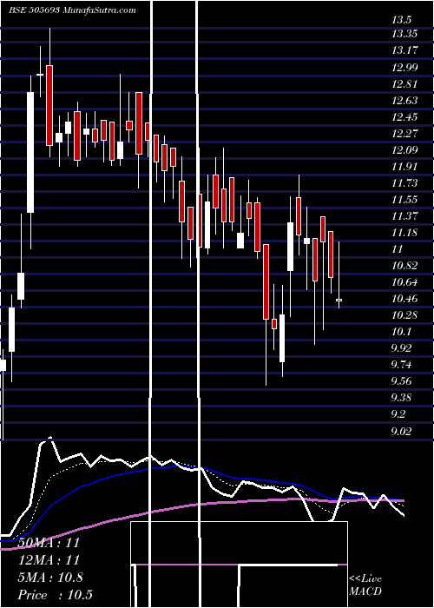
Task: Click the 11 price axis label
Action: [398, 248]
